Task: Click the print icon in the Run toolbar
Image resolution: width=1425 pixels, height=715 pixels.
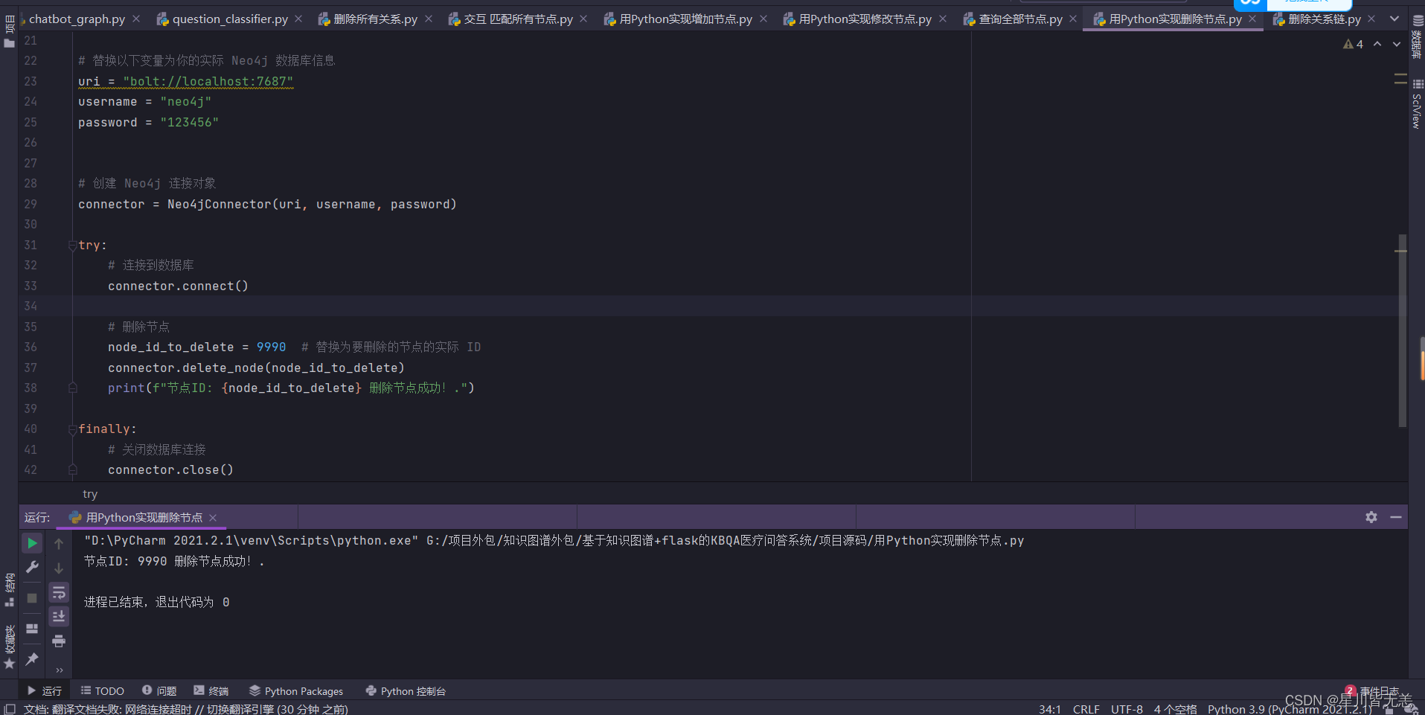Action: [59, 641]
